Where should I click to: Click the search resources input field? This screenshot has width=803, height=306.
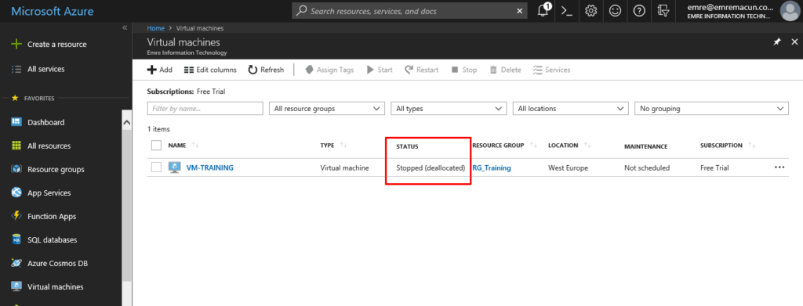(409, 11)
